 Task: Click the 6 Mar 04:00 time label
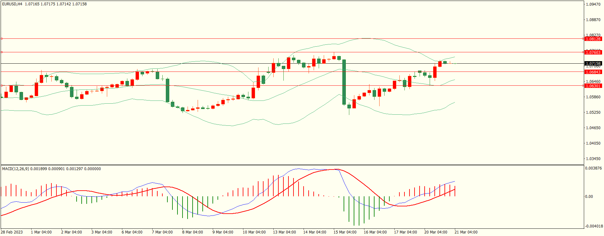pos(132,232)
